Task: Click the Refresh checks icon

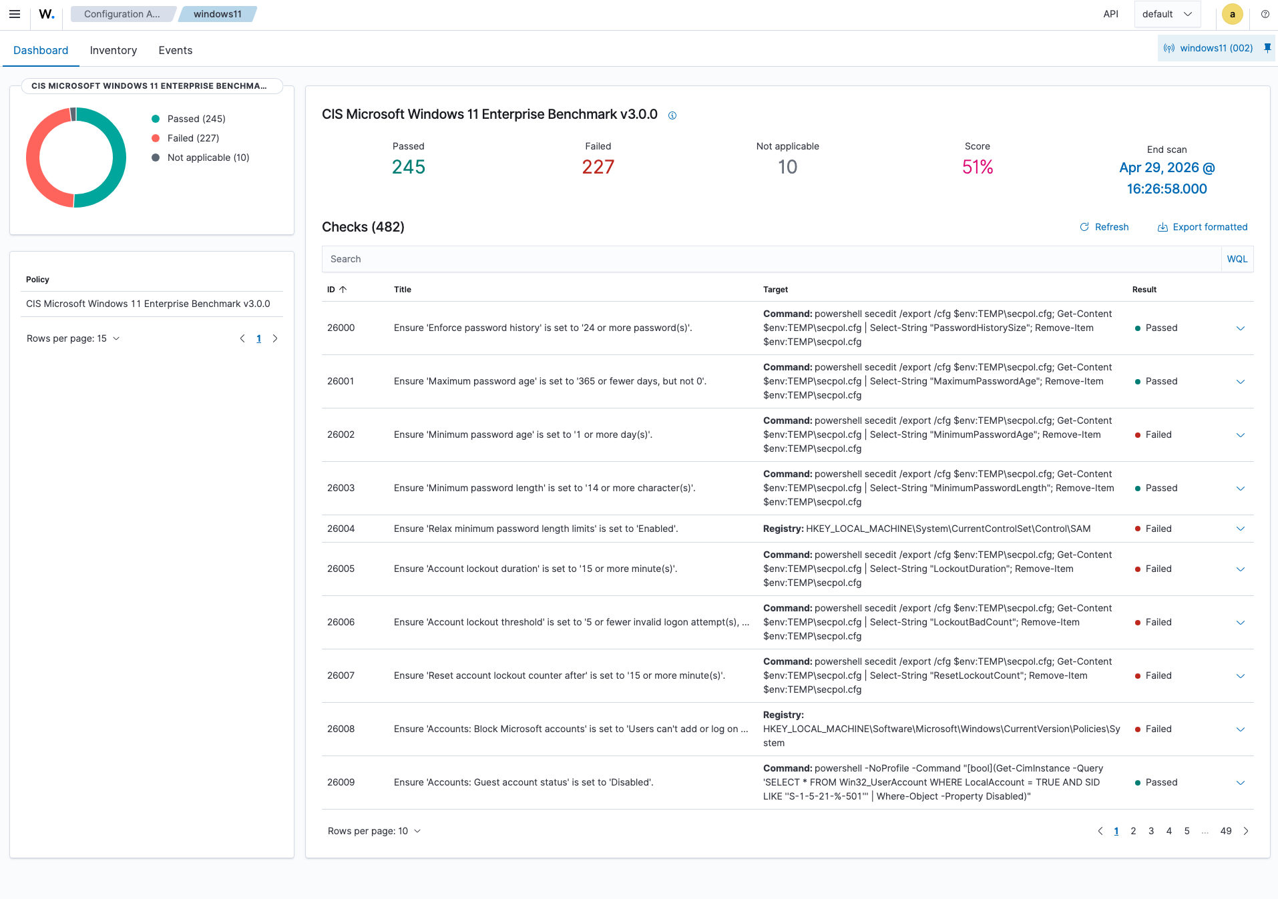Action: 1084,227
